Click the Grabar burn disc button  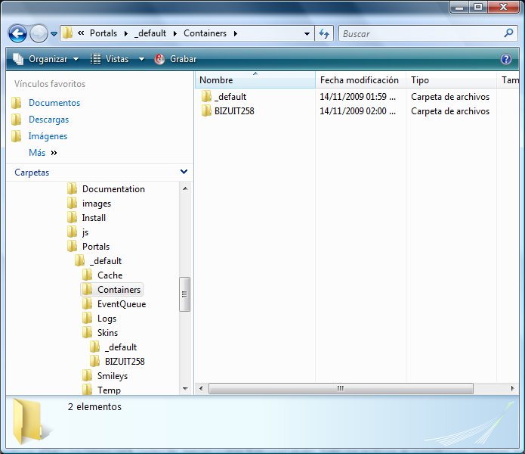click(175, 59)
